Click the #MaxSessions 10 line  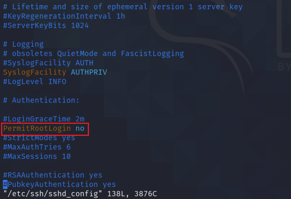click(37, 157)
